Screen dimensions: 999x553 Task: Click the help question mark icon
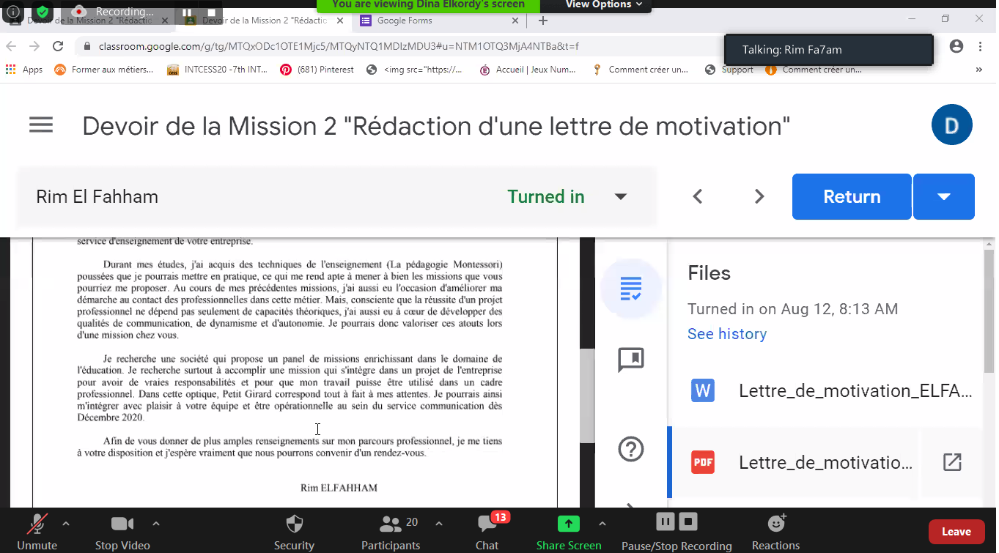pos(630,448)
